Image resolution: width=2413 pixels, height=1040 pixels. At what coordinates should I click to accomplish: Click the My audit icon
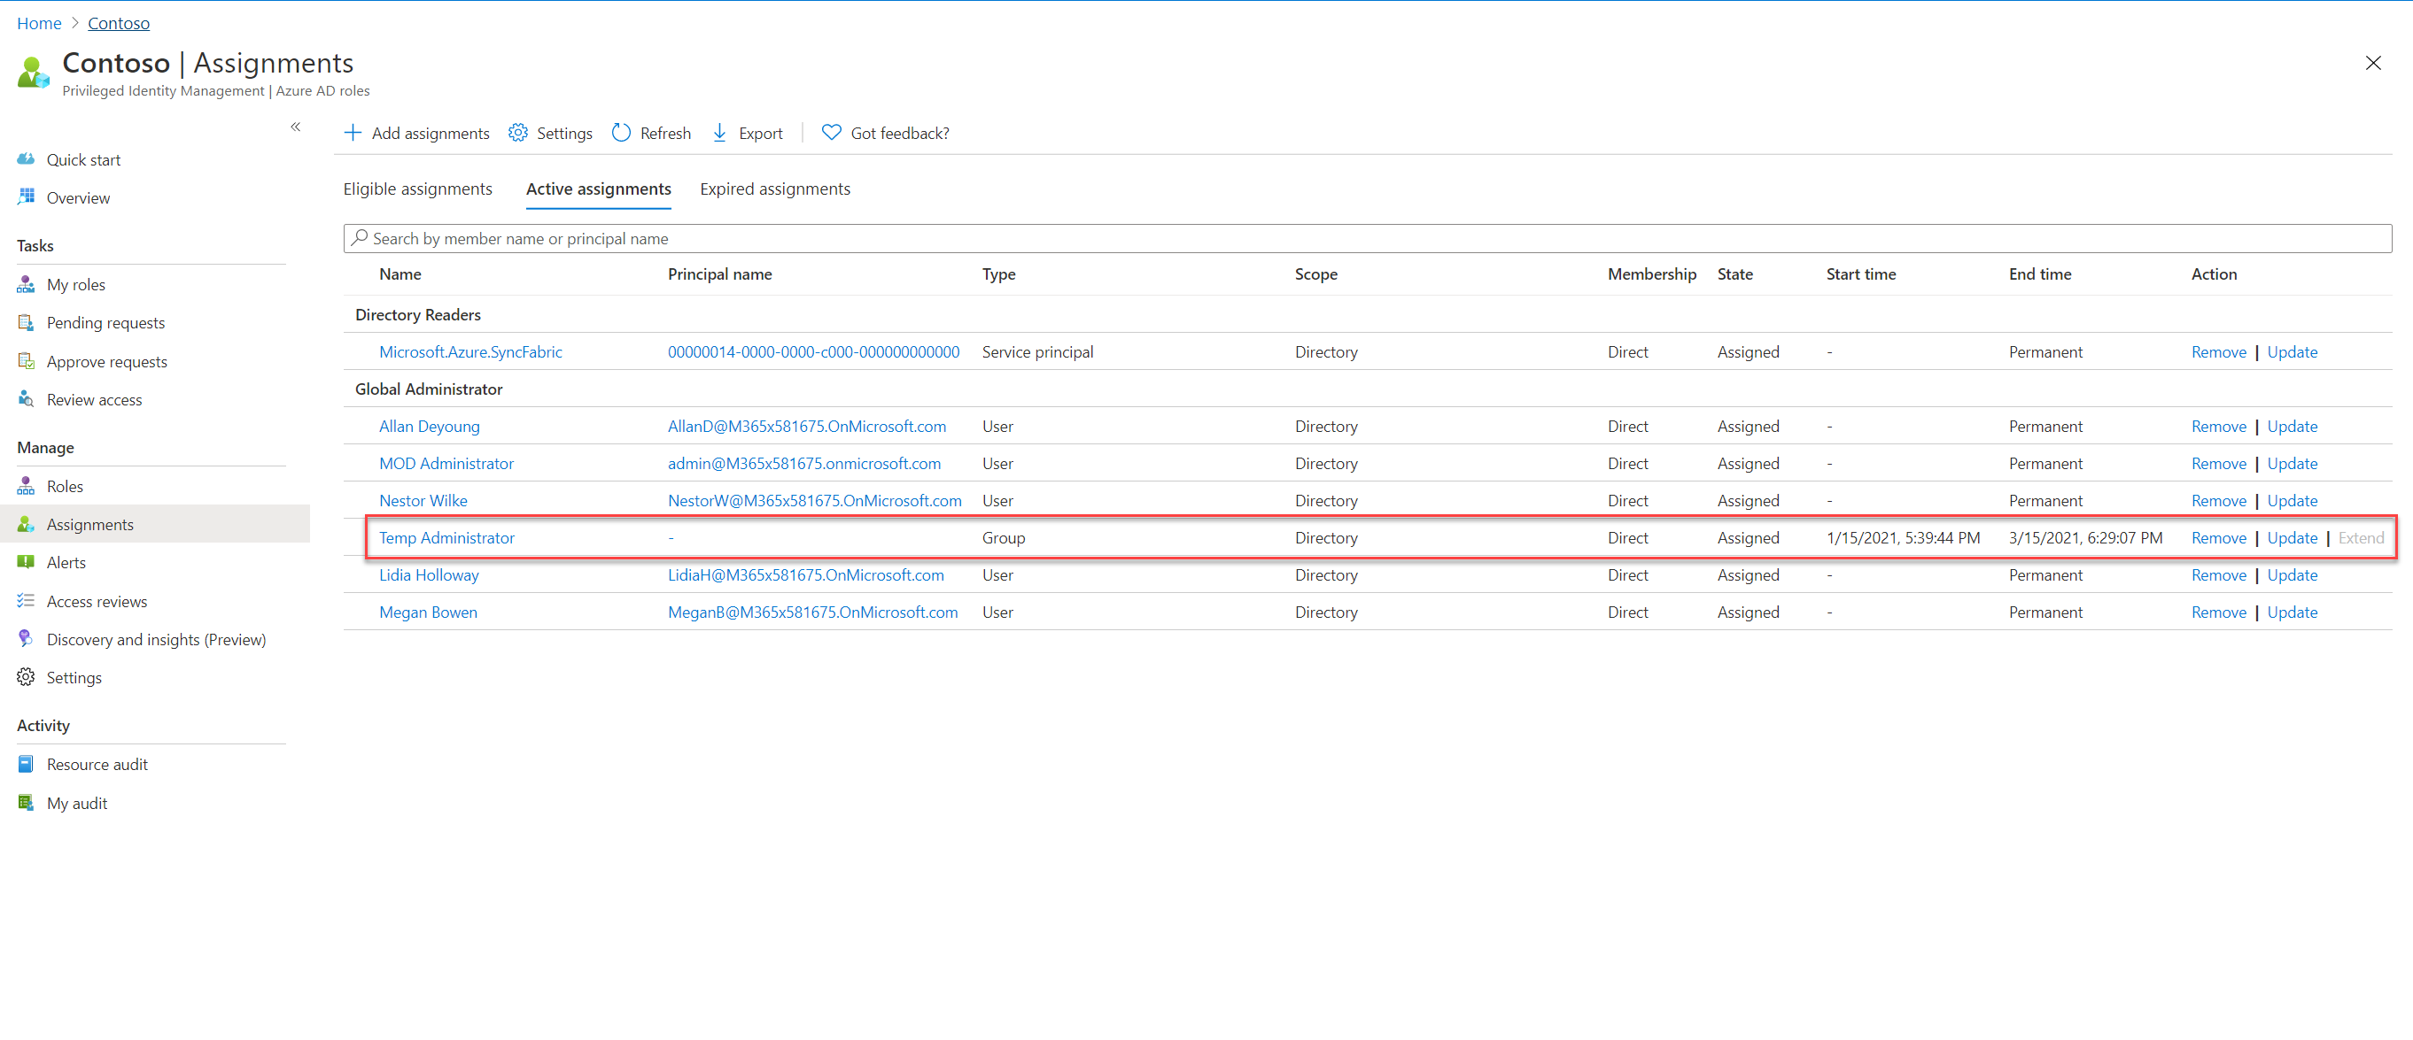pyautogui.click(x=27, y=802)
